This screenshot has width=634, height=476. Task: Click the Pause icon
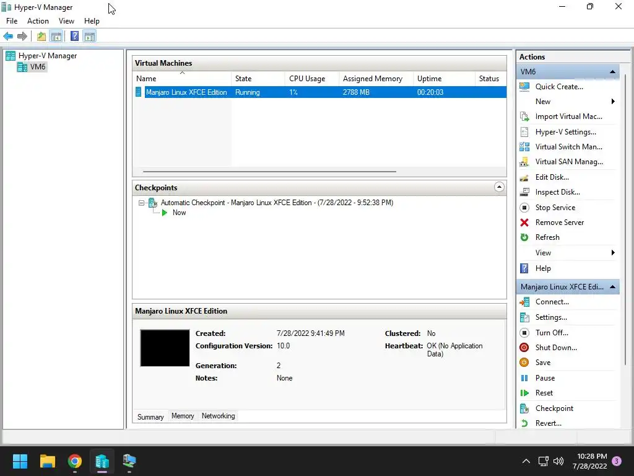tap(524, 378)
